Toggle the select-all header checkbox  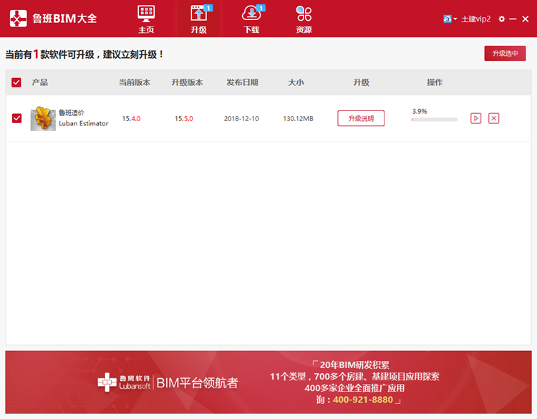[16, 82]
